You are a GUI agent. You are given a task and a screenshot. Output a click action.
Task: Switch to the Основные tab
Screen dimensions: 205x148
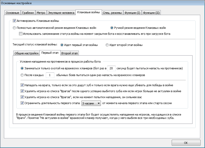pos(12,13)
